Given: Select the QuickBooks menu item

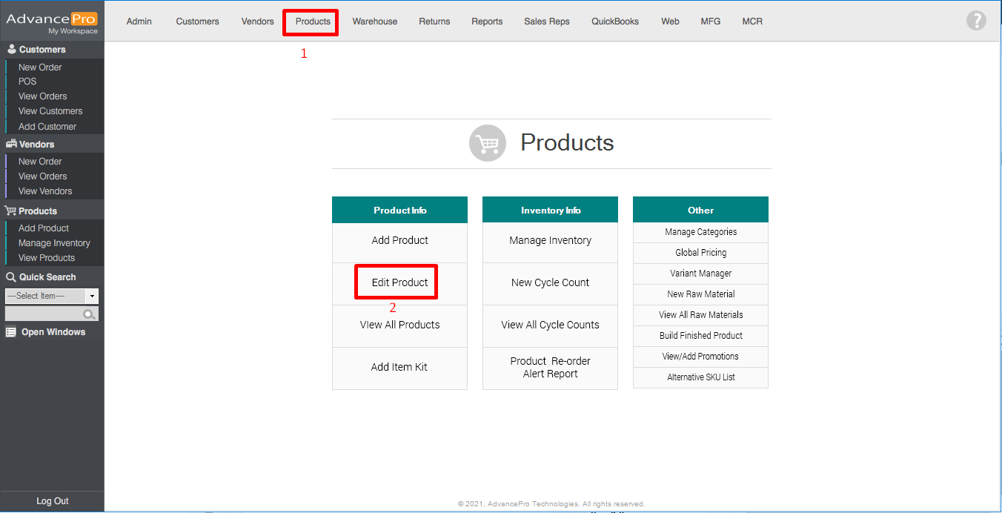Looking at the screenshot, I should (614, 21).
